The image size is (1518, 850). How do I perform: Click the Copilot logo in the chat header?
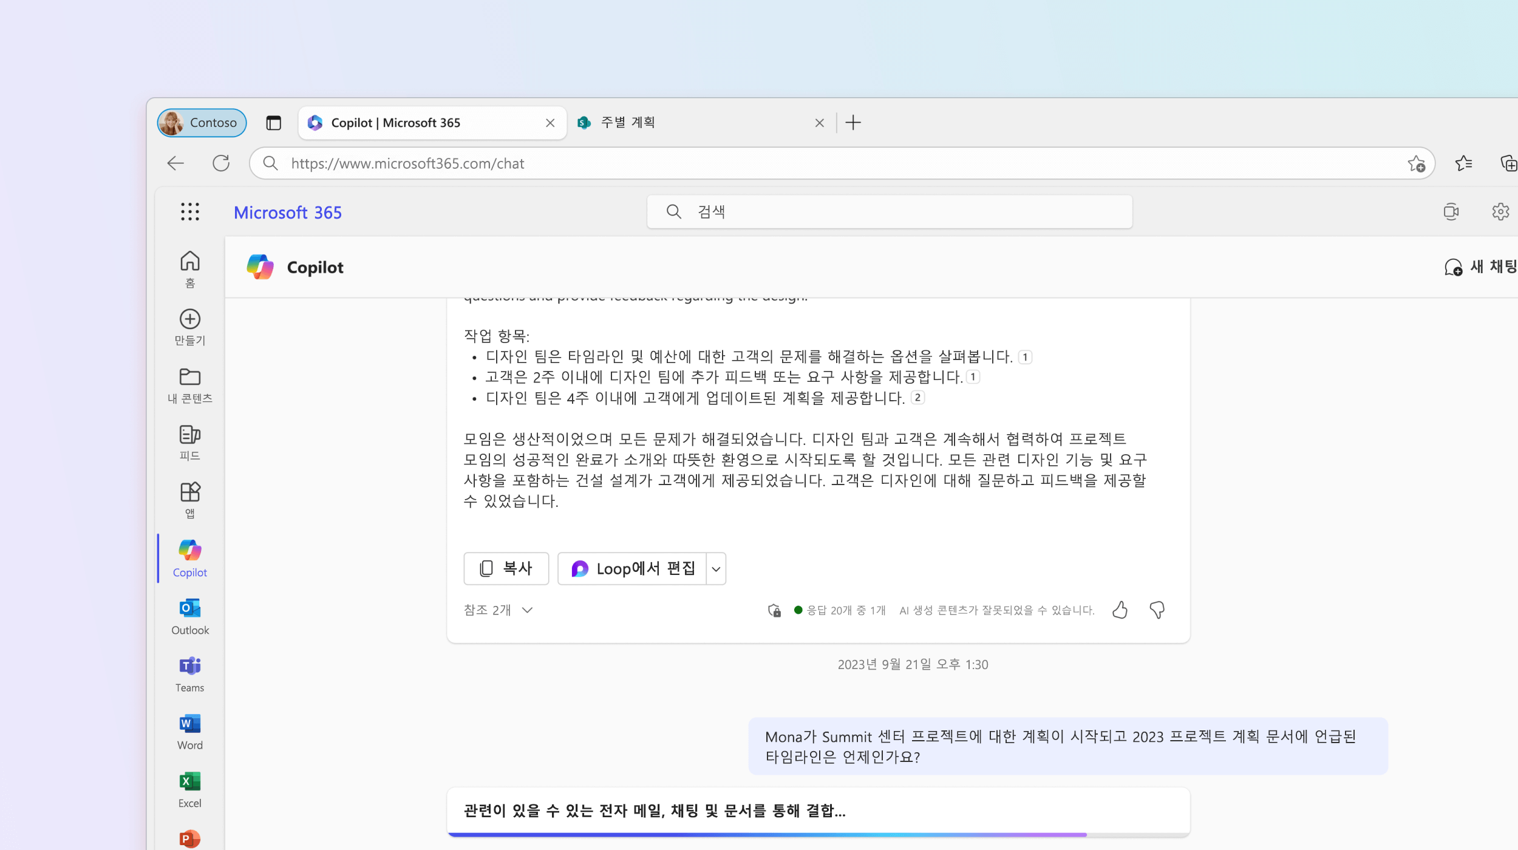[260, 267]
